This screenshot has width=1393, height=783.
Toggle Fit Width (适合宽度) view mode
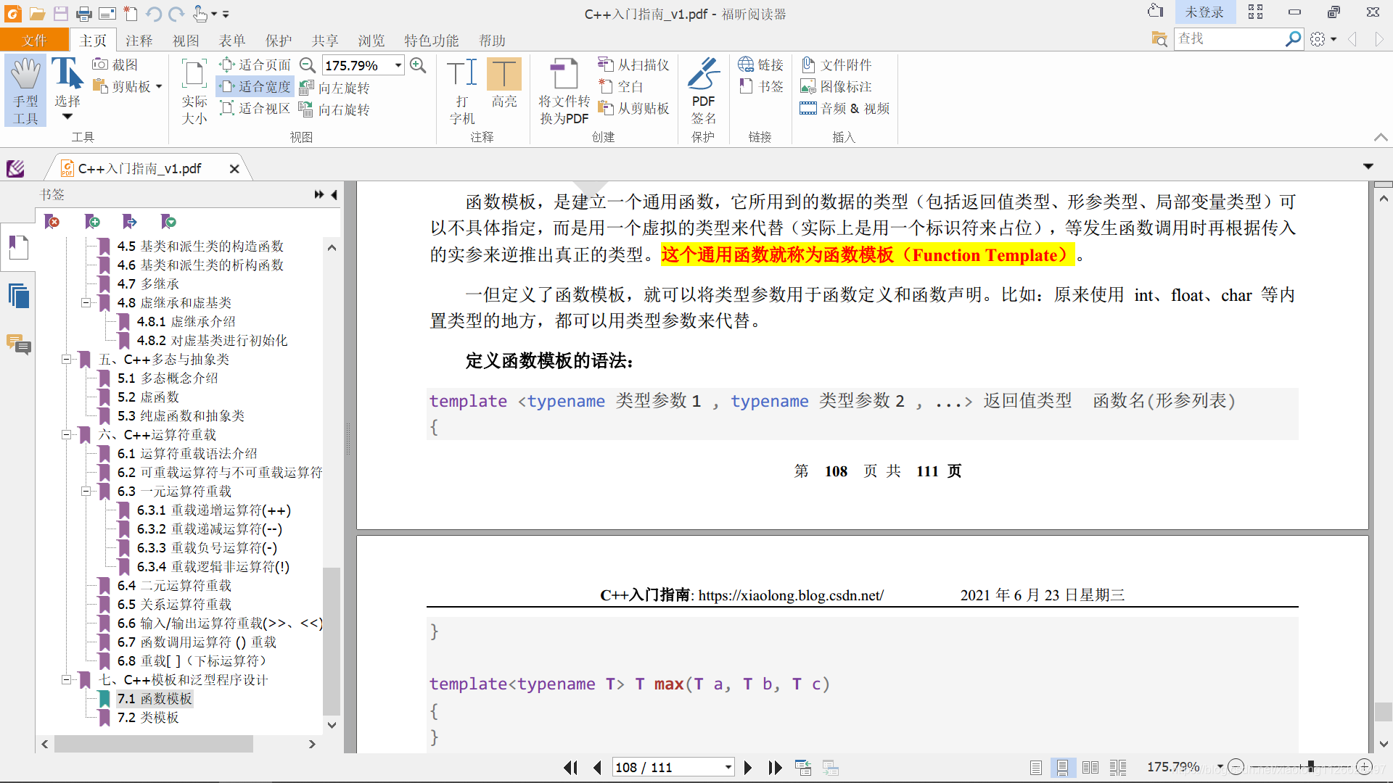pyautogui.click(x=255, y=86)
